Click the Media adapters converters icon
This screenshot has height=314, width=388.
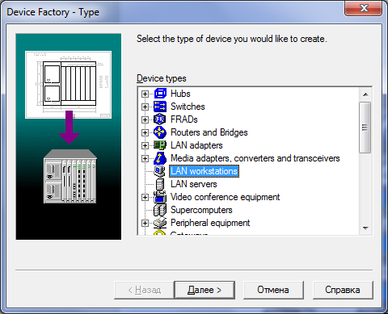pyautogui.click(x=160, y=158)
